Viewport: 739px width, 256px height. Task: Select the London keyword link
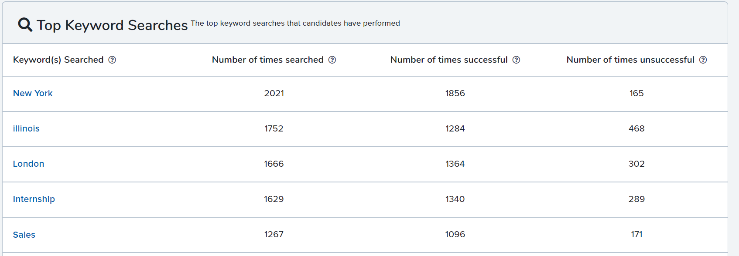[x=28, y=164]
